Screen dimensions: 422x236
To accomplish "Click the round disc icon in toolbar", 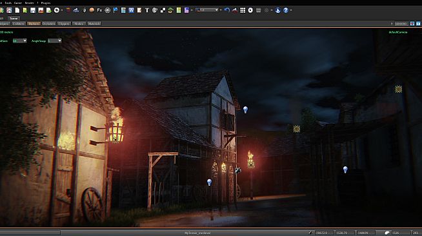I will (57, 10).
